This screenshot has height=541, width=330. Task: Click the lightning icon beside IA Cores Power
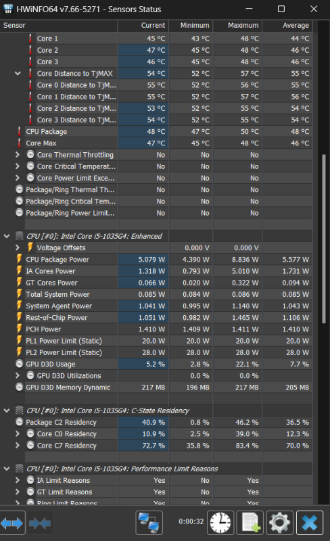click(x=20, y=271)
